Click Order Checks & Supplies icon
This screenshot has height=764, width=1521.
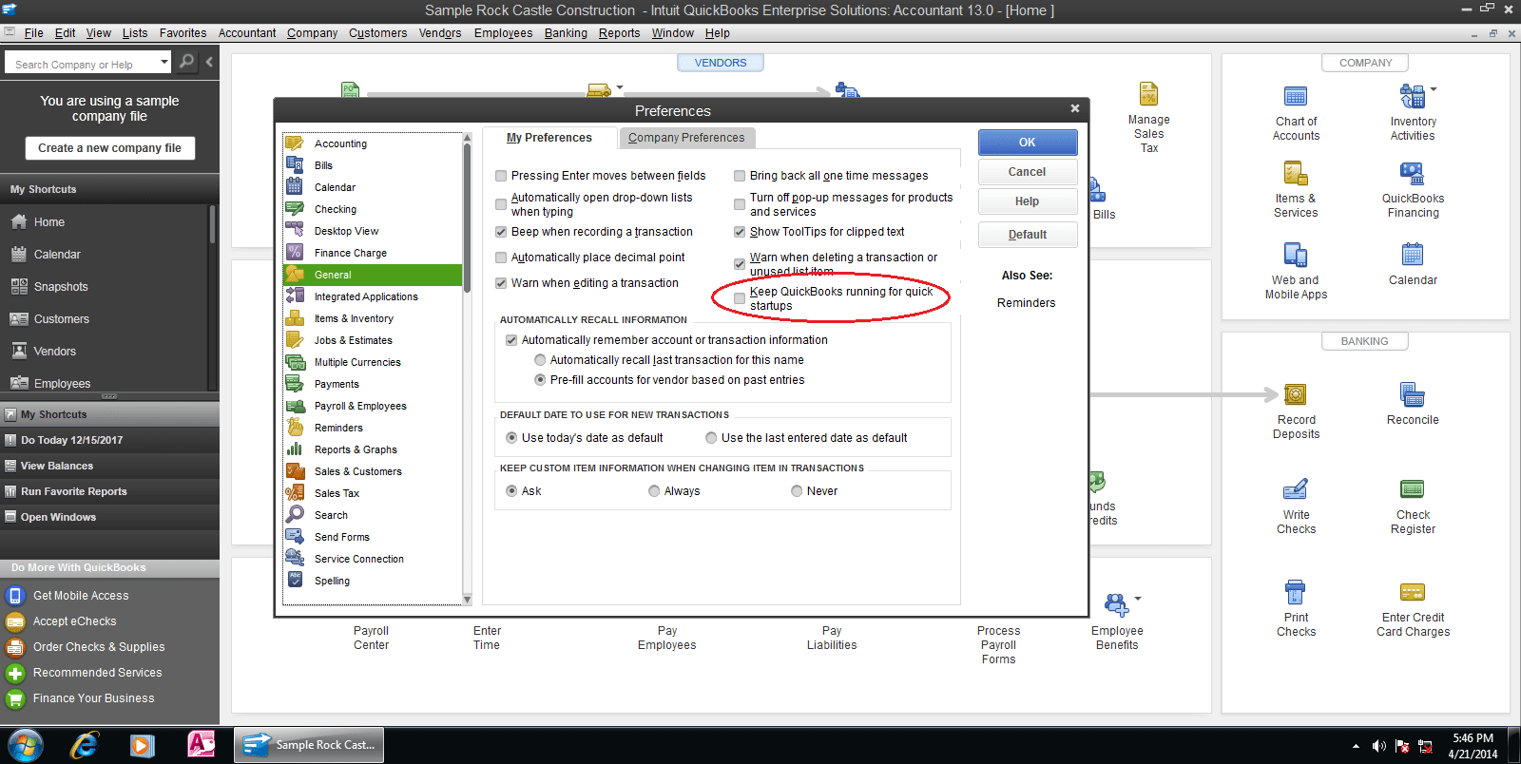click(x=14, y=647)
